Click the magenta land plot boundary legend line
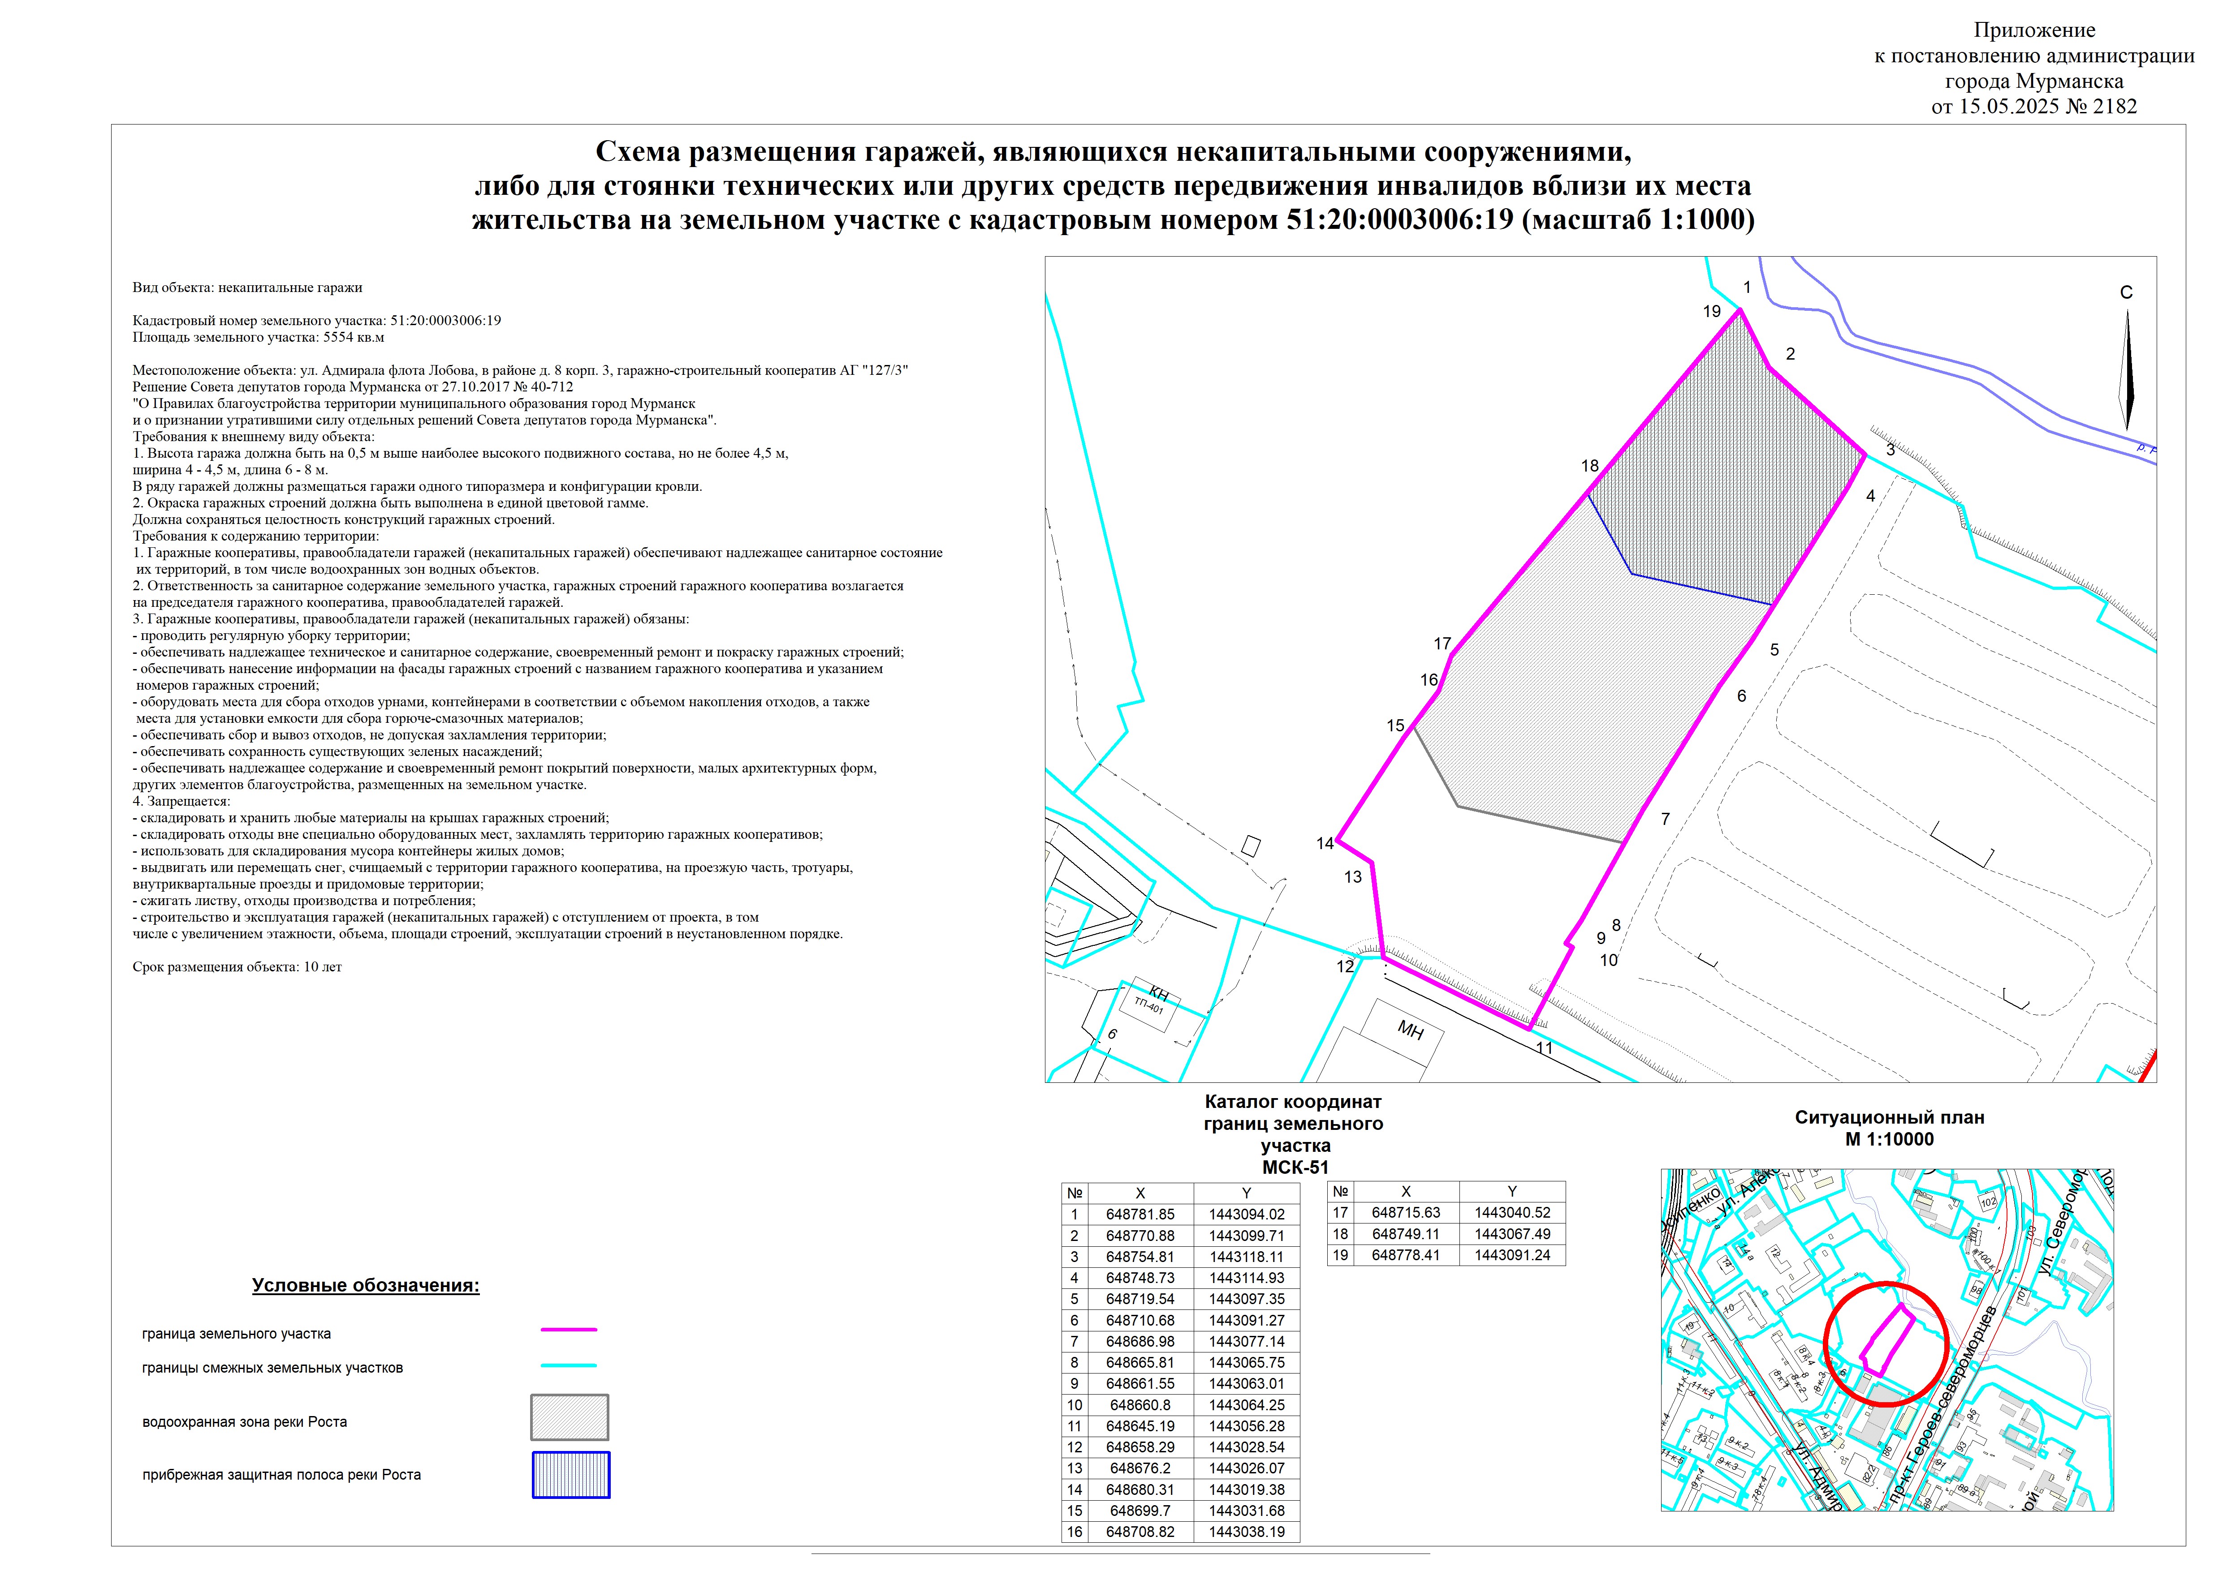The width and height of the screenshot is (2223, 1571). pyautogui.click(x=568, y=1330)
